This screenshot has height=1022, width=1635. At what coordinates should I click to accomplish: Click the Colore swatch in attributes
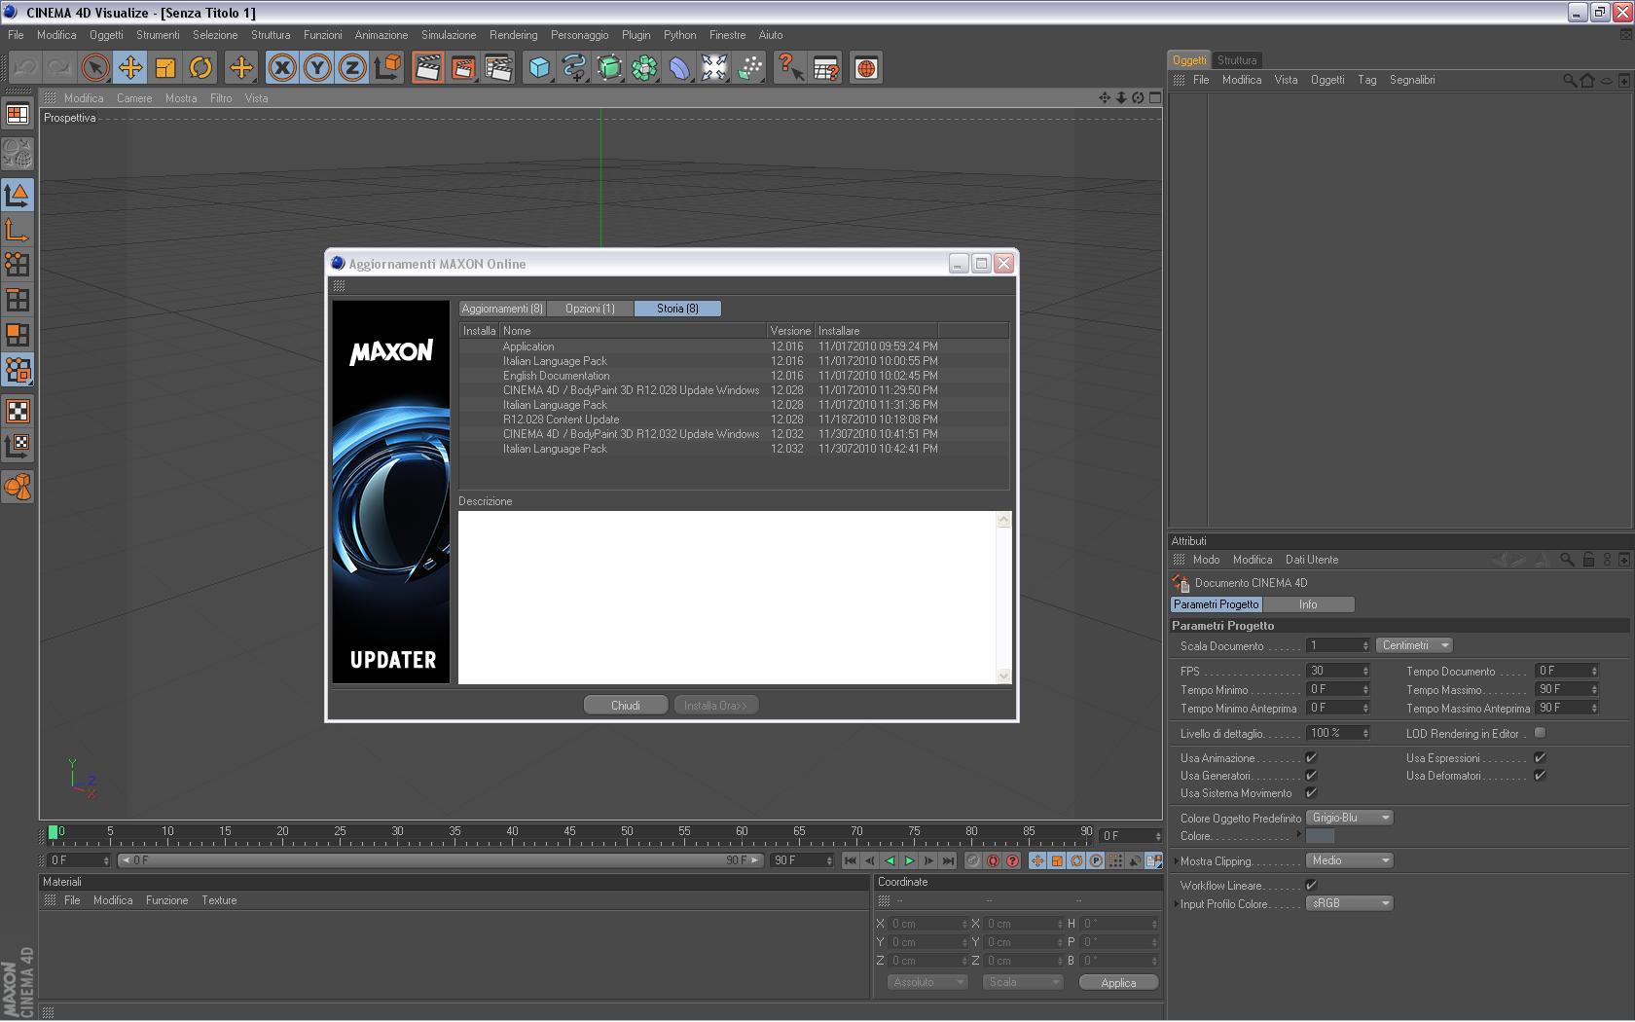click(x=1320, y=836)
